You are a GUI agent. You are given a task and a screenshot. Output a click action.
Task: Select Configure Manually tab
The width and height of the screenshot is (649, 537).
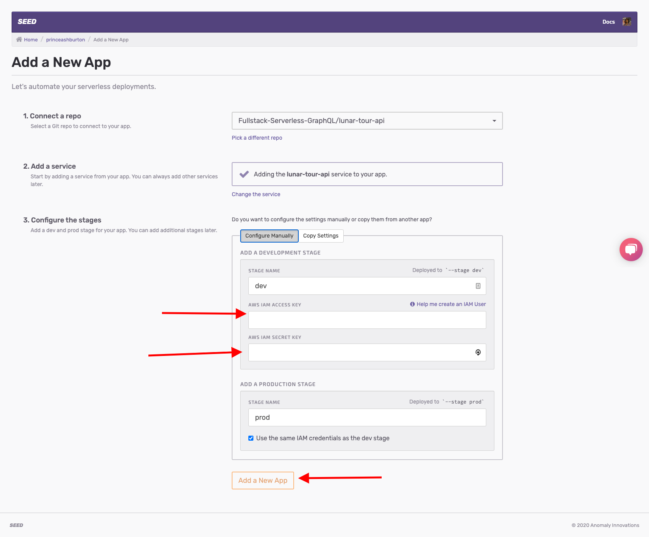tap(269, 236)
